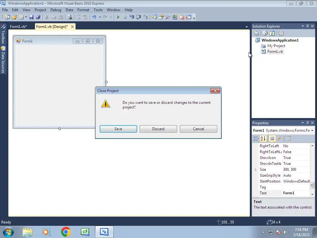Viewport: 317px width, 238px height.
Task: Start debugging with the green play icon
Action: 118,17
